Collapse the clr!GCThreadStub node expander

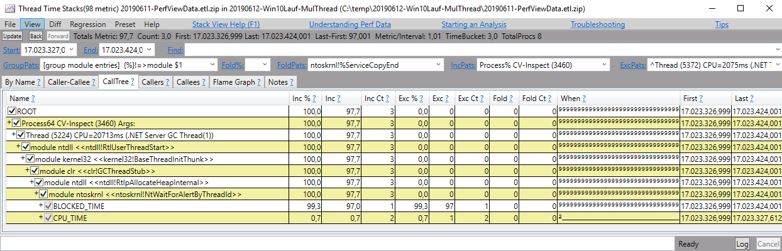click(x=28, y=170)
